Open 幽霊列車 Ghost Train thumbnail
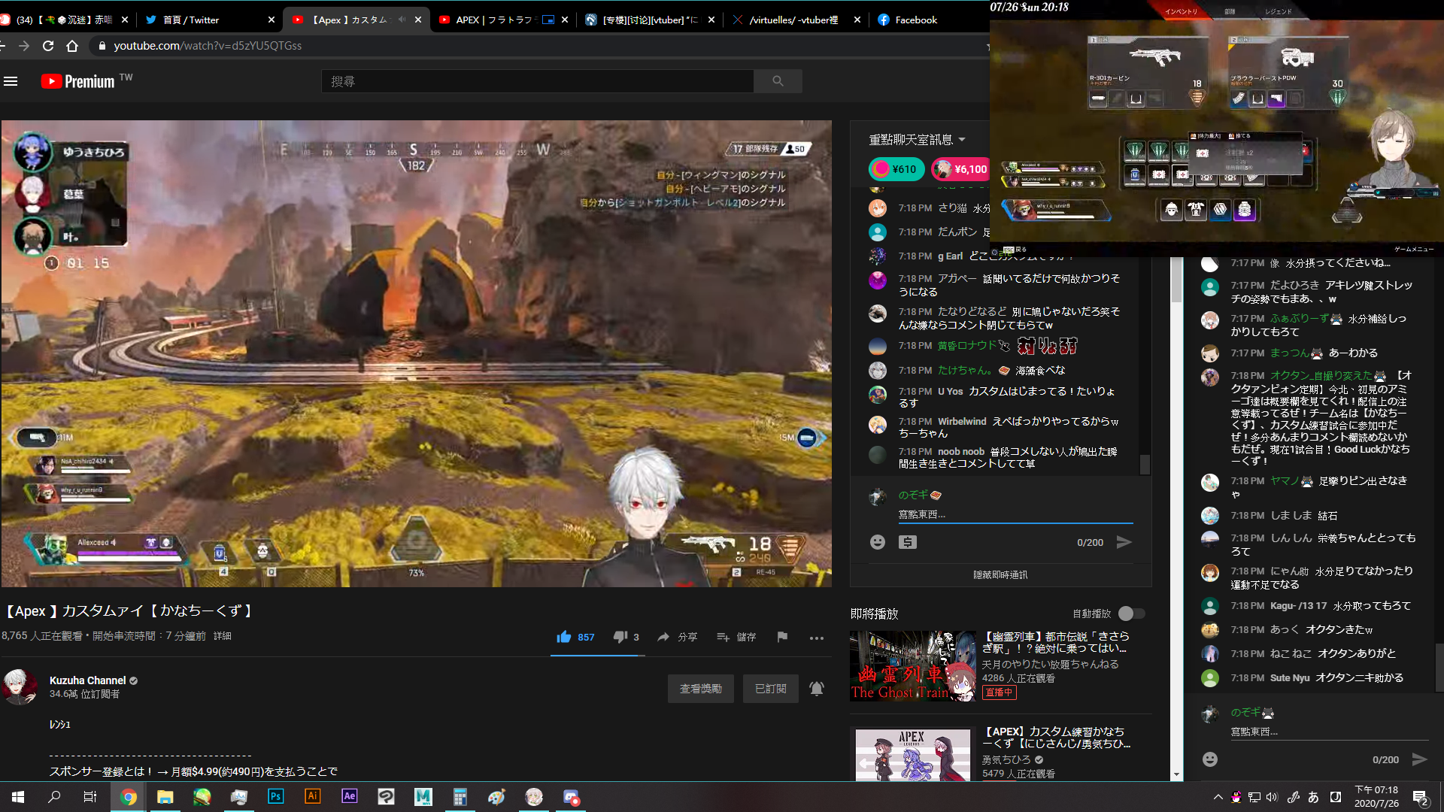The height and width of the screenshot is (812, 1444). (912, 666)
